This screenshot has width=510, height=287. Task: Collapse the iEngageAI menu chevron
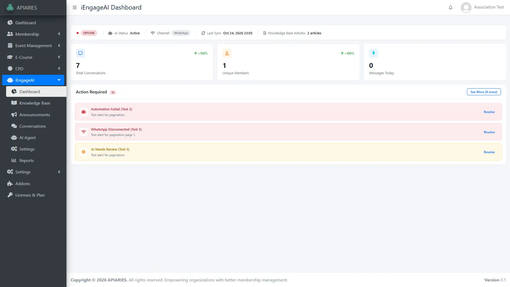pos(59,80)
